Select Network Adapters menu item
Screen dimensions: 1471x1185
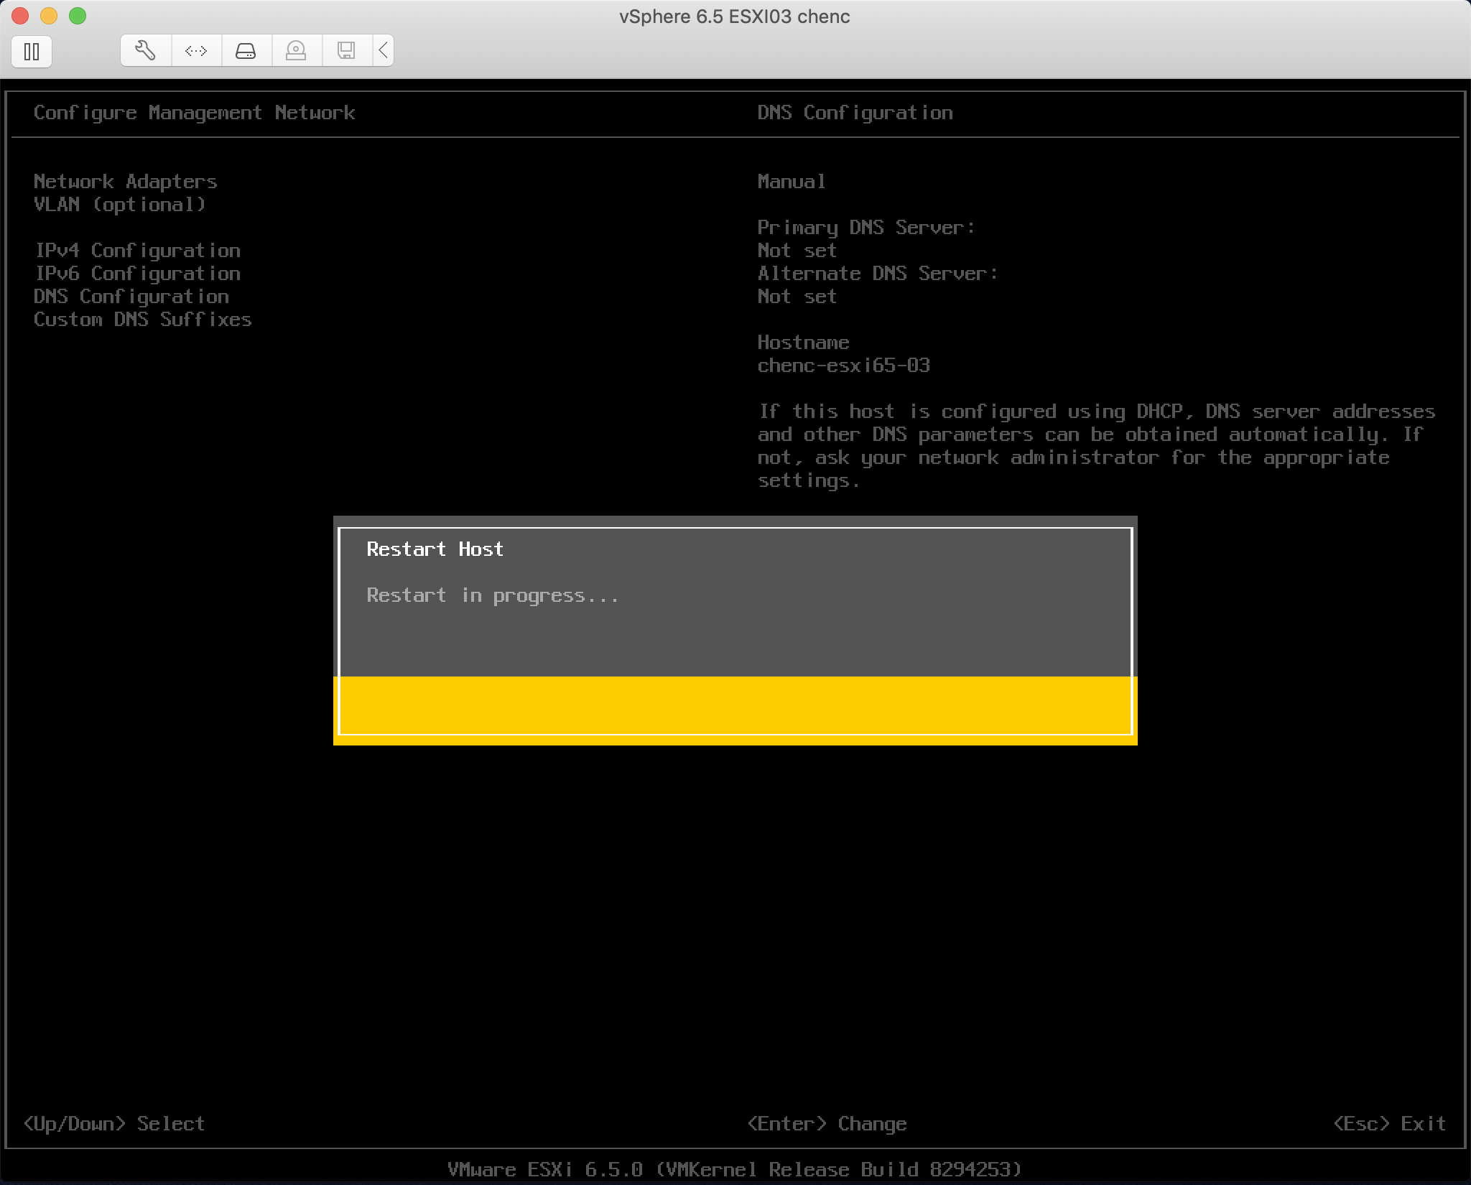point(124,182)
